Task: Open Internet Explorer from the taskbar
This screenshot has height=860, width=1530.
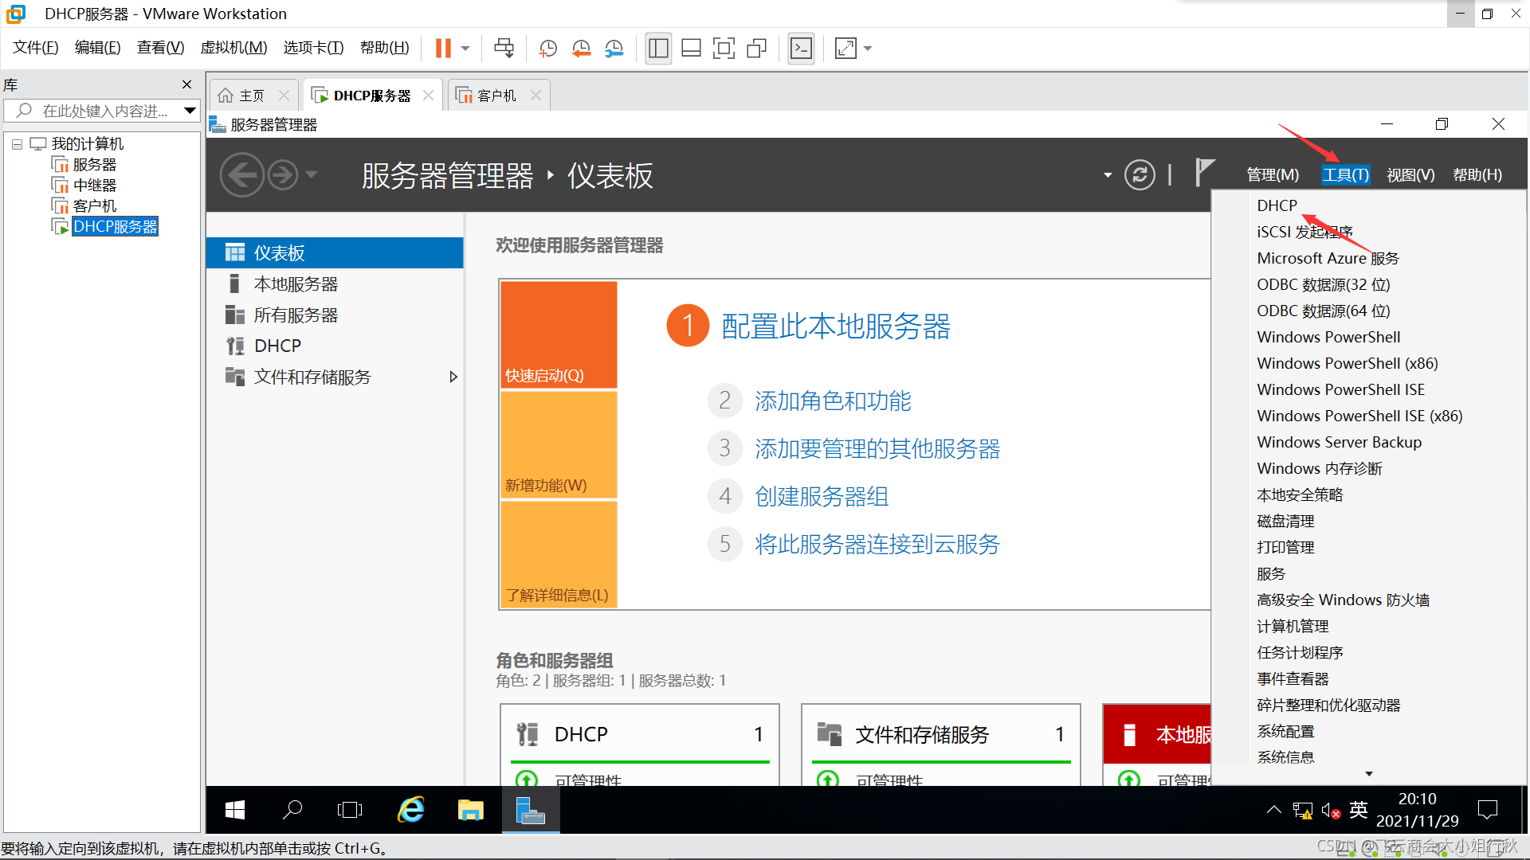Action: tap(411, 810)
